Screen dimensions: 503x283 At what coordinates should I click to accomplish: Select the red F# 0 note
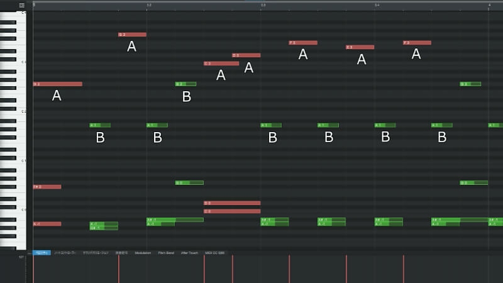pos(47,187)
